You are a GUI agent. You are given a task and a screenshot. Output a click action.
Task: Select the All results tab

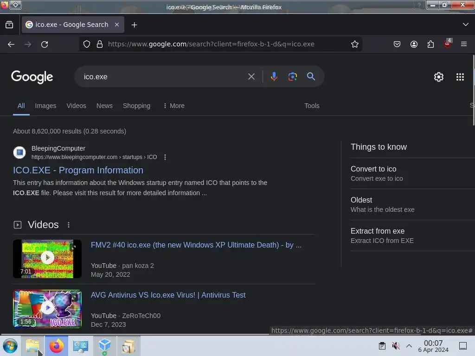coord(21,106)
